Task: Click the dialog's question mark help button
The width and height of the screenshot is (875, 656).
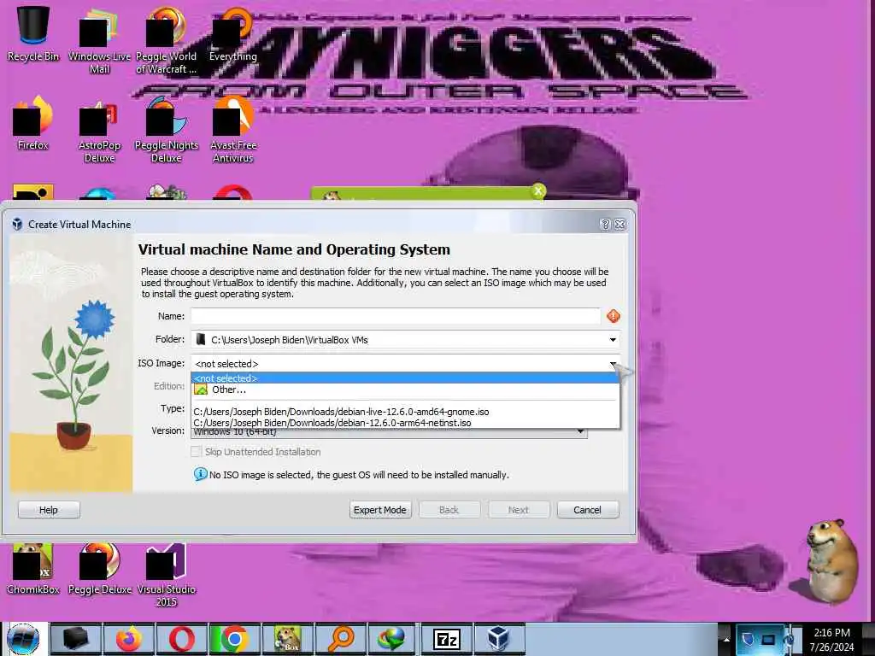Action: pos(606,225)
